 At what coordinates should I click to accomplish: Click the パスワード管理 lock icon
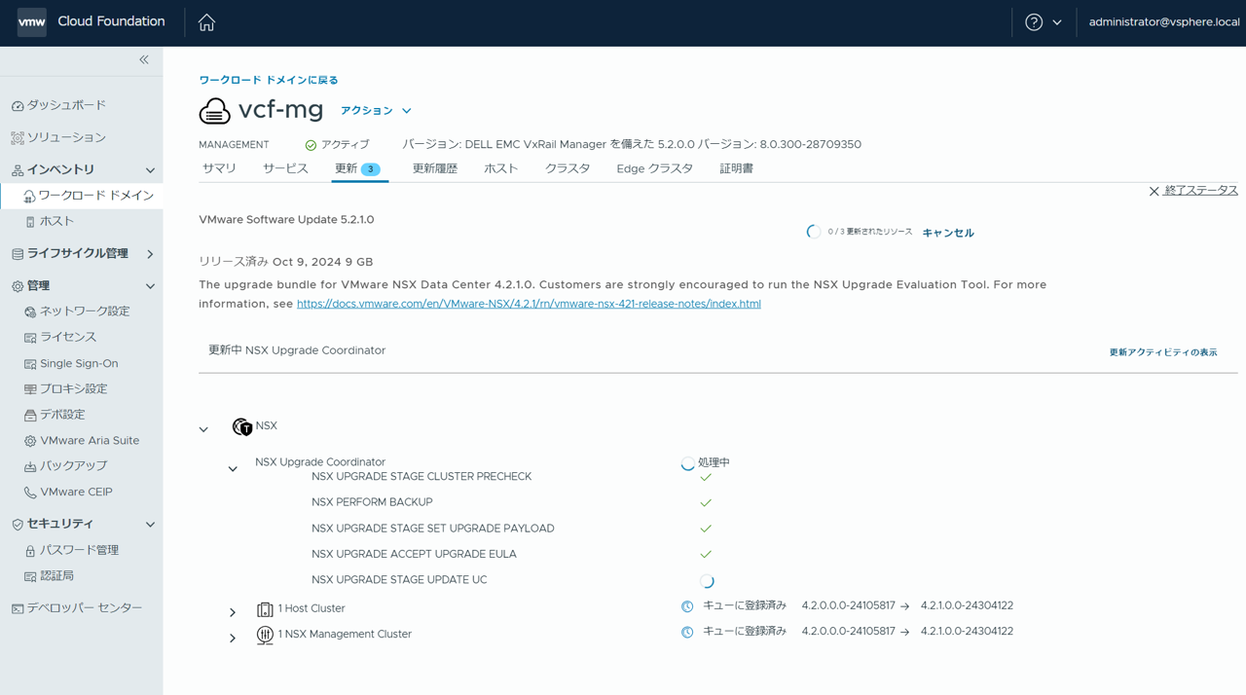pos(30,551)
